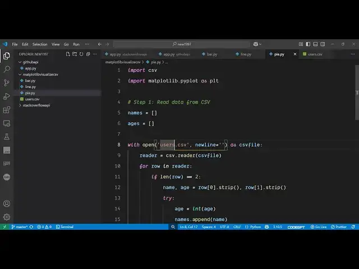Click the Terminal status bar button
Screen dimensions: 359x269
65,227
